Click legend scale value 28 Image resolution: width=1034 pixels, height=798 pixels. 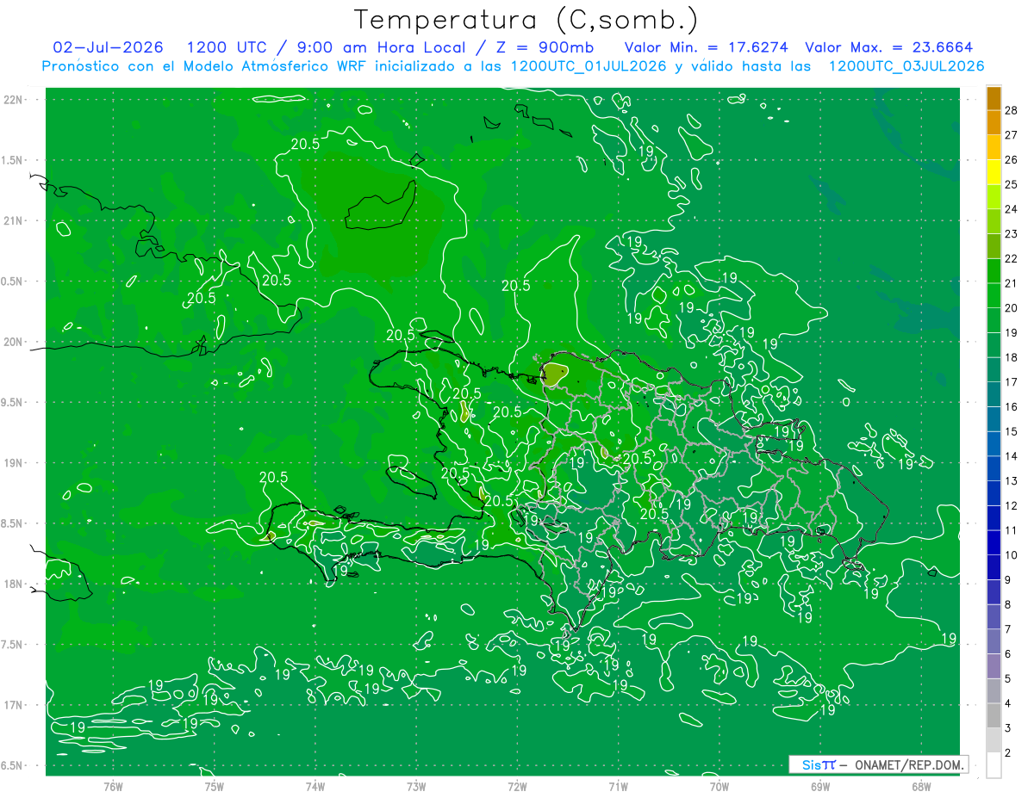[x=1011, y=110]
